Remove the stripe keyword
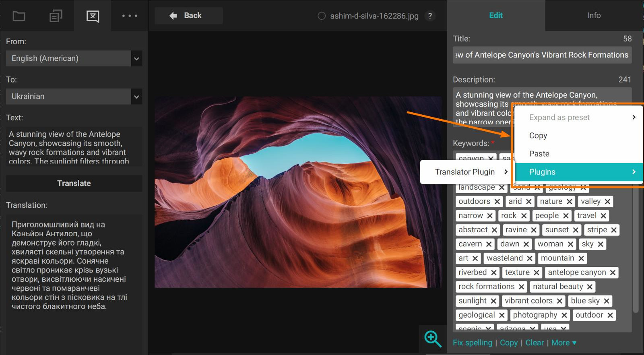This screenshot has height=355, width=644. click(614, 230)
